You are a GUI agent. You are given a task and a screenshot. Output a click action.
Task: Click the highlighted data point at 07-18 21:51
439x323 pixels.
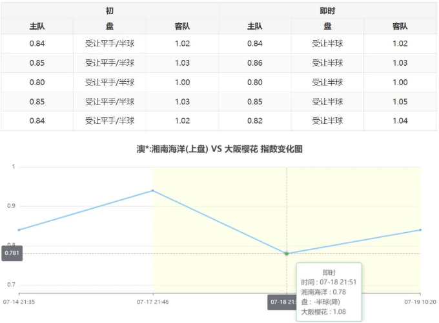coord(287,253)
